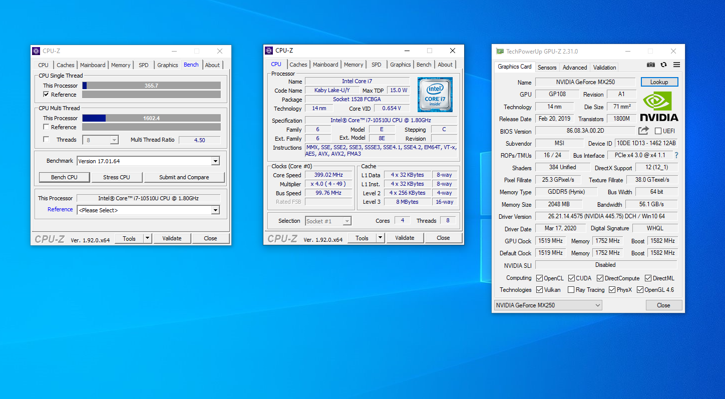Click Validate in the Bench window
The image size is (725, 399).
click(172, 238)
